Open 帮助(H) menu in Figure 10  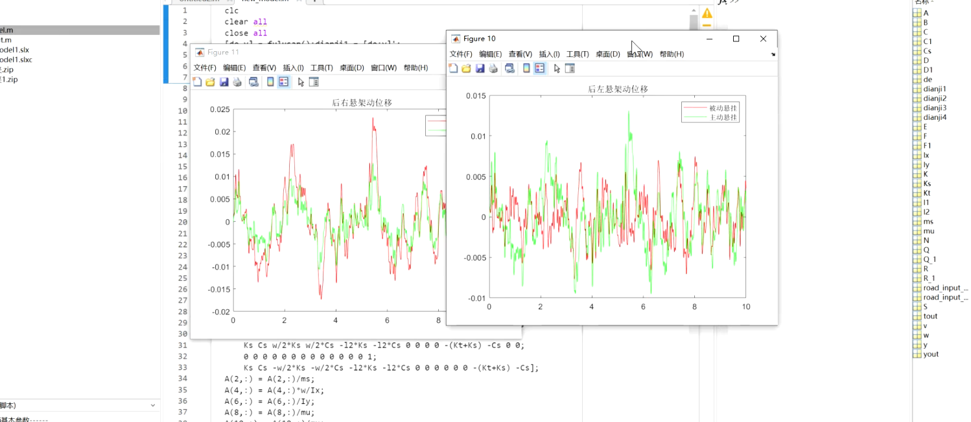click(672, 54)
